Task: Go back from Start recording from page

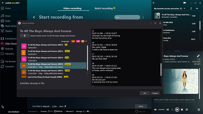Action: tap(34, 17)
